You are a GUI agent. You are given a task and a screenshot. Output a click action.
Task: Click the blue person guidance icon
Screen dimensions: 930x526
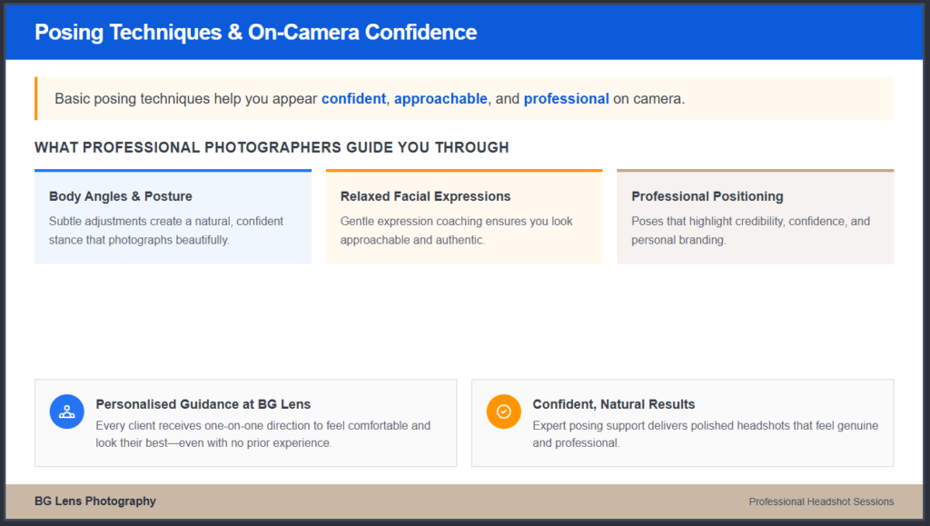(x=66, y=412)
